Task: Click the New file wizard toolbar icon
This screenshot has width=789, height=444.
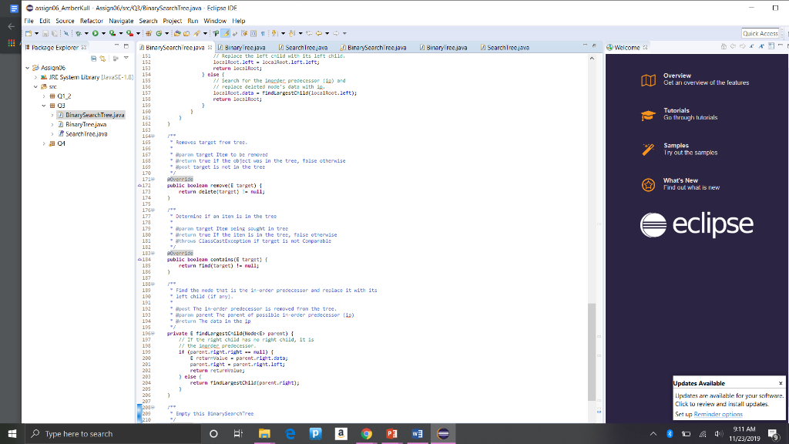Action: point(29,33)
